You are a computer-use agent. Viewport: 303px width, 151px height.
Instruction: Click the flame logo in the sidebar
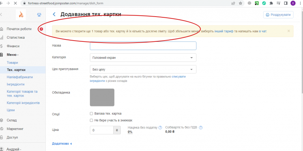pyautogui.click(x=21, y=15)
